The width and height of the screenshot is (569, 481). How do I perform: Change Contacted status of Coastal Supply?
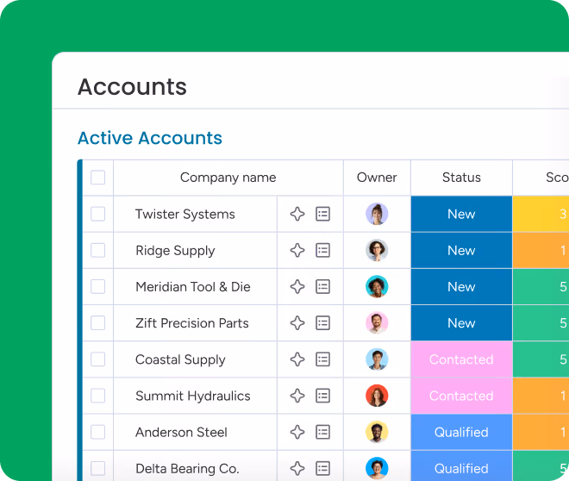(x=461, y=359)
